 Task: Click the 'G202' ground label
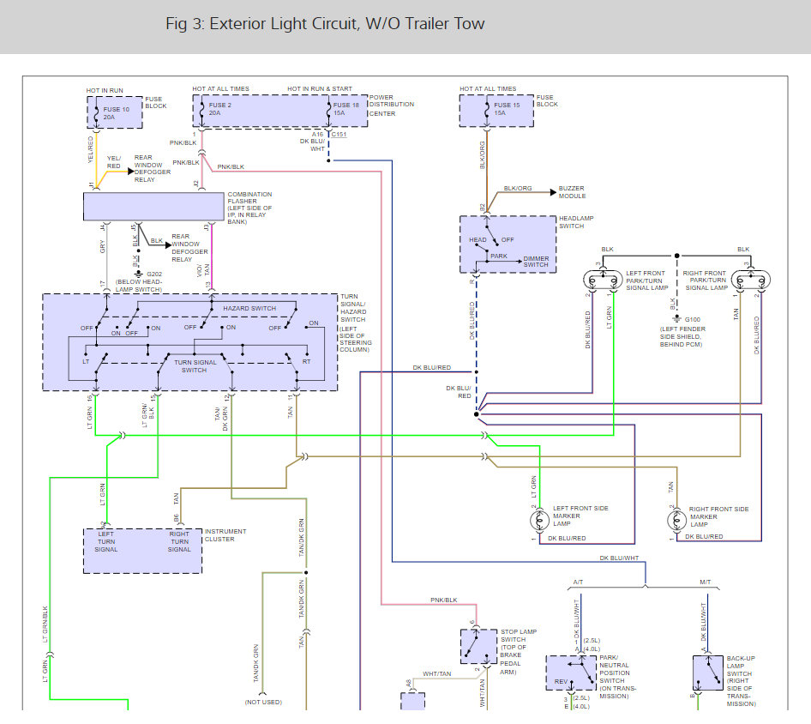click(x=154, y=275)
